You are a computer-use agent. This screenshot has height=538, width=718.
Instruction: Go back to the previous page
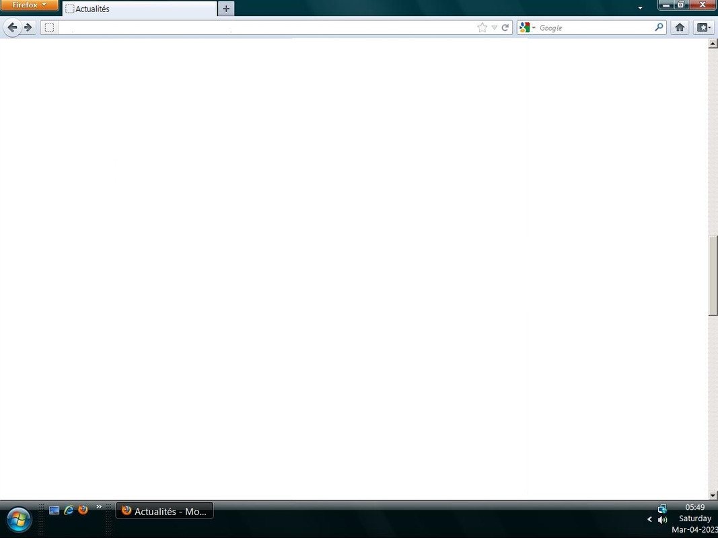point(12,28)
